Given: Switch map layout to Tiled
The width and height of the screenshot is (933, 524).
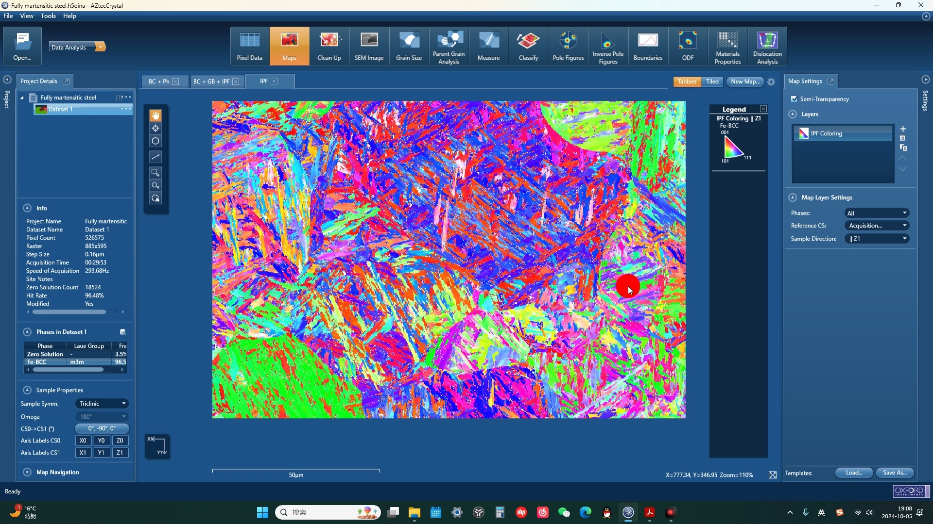Looking at the screenshot, I should (x=712, y=82).
